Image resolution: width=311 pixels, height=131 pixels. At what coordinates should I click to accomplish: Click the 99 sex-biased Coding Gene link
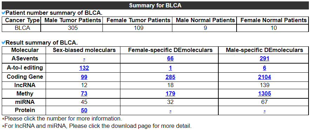(84, 77)
